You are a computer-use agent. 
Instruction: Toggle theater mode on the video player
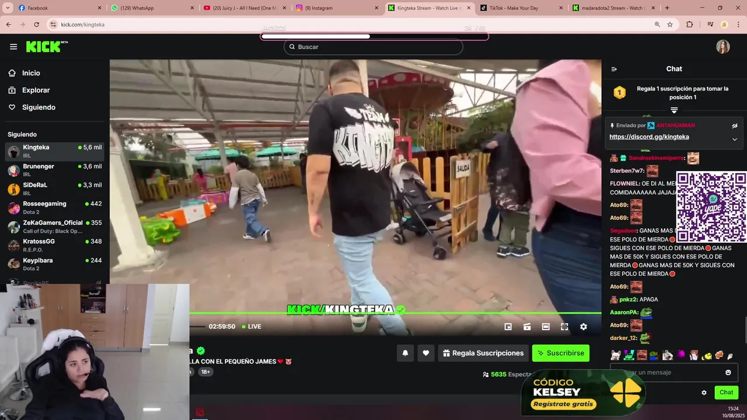point(546,327)
